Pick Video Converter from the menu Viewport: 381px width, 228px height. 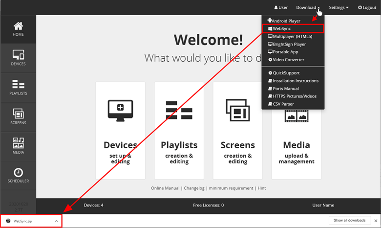tap(288, 60)
